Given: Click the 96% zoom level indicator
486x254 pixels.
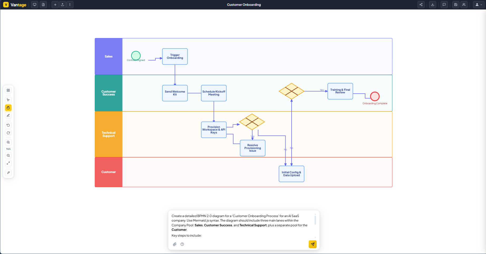Looking at the screenshot, I should click(x=8, y=149).
